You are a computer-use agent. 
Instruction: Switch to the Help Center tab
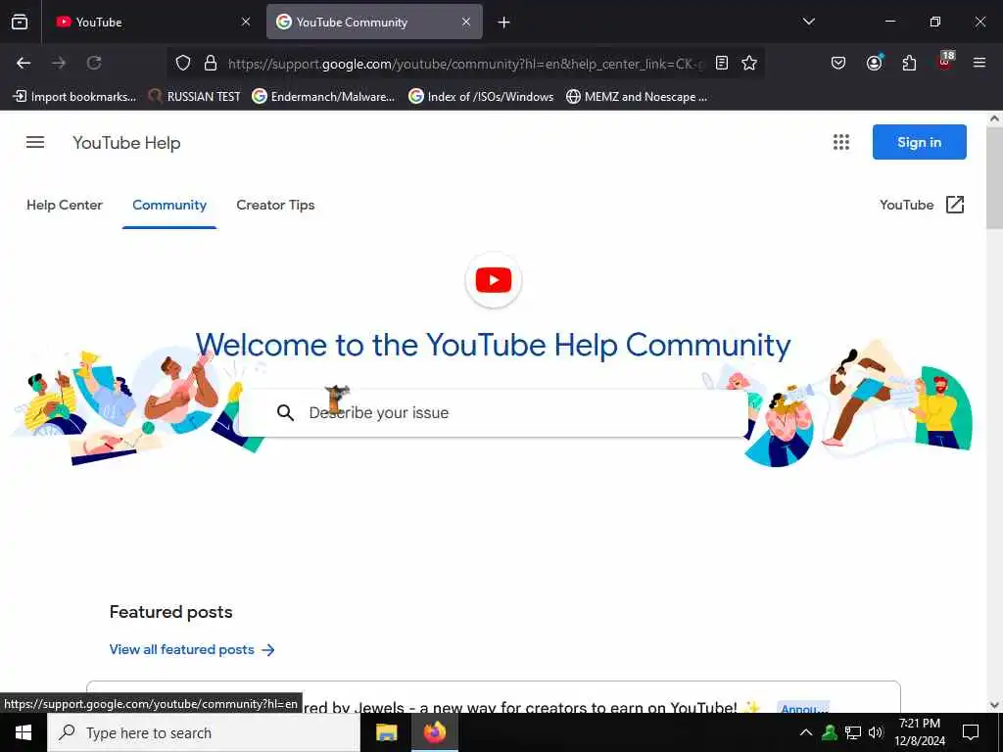(x=65, y=206)
